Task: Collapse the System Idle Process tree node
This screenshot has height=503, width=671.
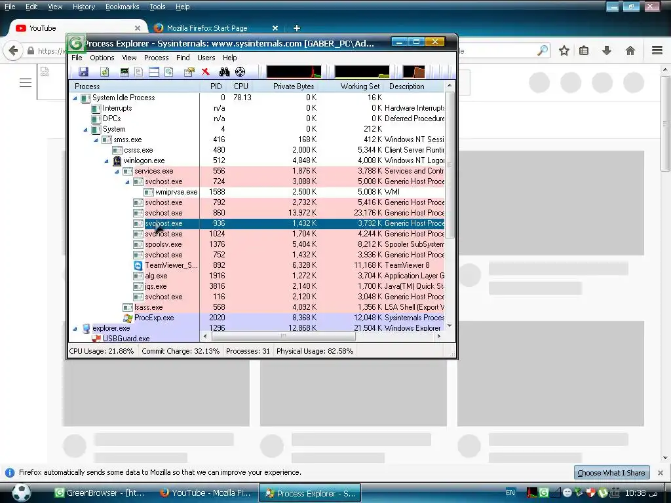Action: [x=75, y=98]
